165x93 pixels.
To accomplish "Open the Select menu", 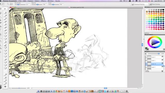I will click(37, 1).
